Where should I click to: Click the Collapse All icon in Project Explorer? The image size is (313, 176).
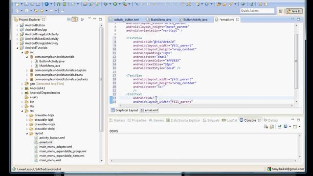(69, 20)
